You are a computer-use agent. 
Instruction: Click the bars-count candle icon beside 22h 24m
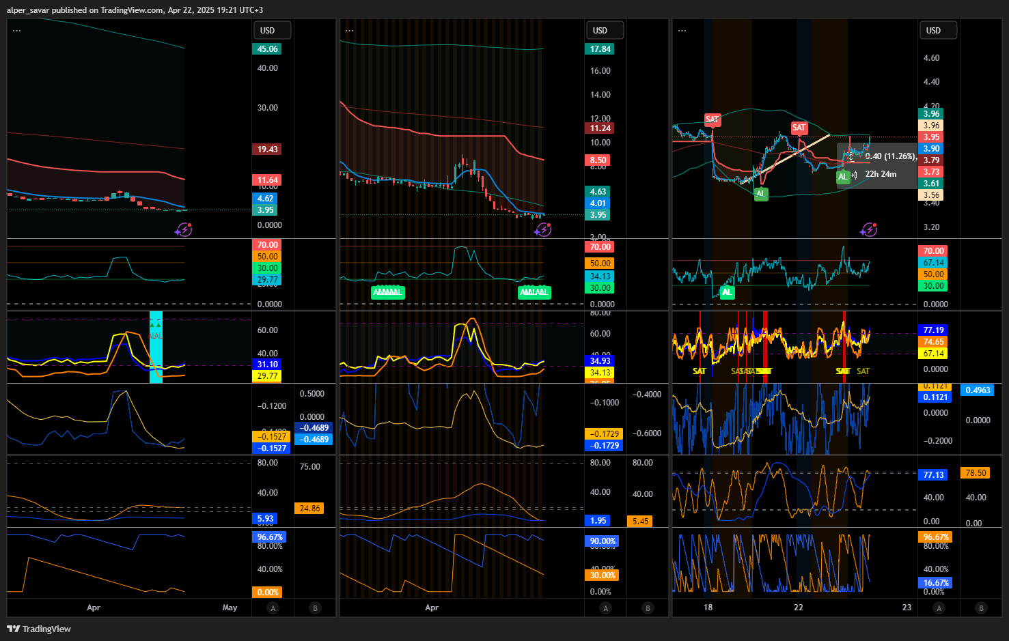[x=854, y=175]
